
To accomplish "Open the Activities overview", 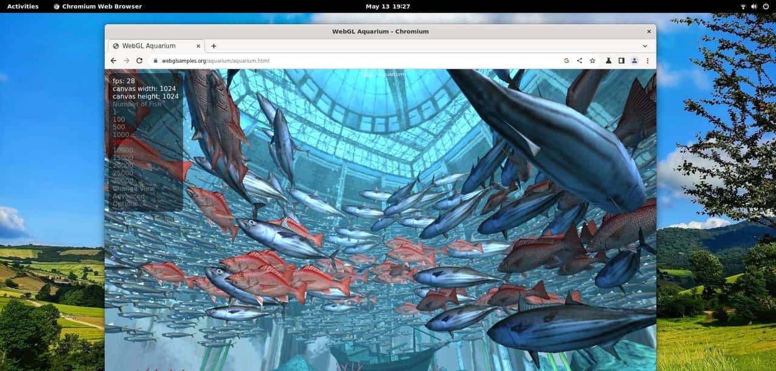I will tap(22, 6).
